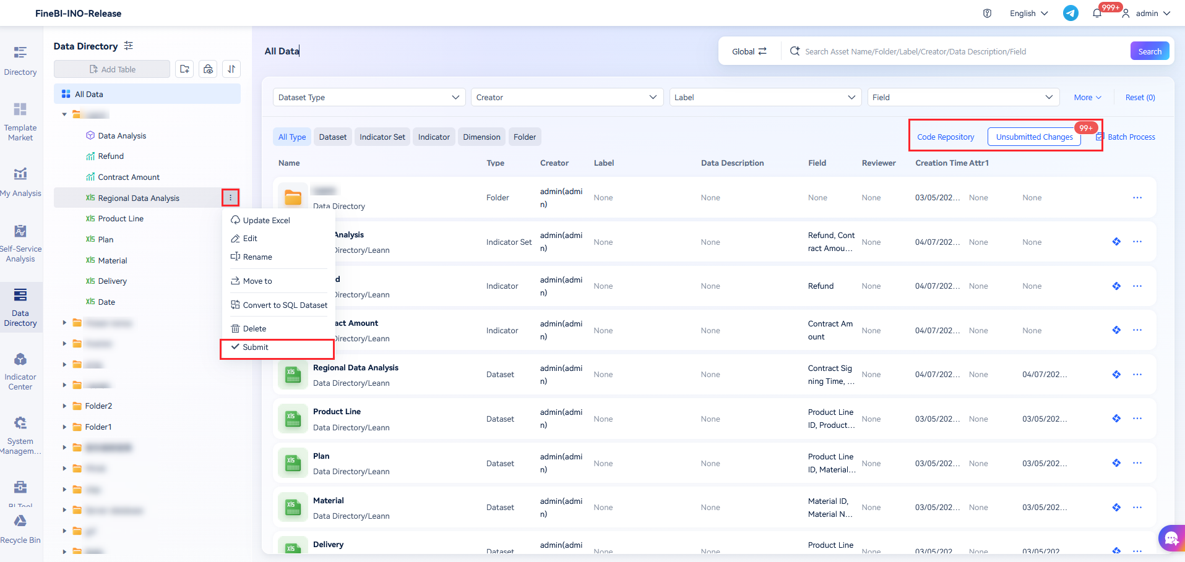Viewport: 1185px width, 562px height.
Task: Click the blue diamond icon in Product Line row
Action: pos(1116,419)
